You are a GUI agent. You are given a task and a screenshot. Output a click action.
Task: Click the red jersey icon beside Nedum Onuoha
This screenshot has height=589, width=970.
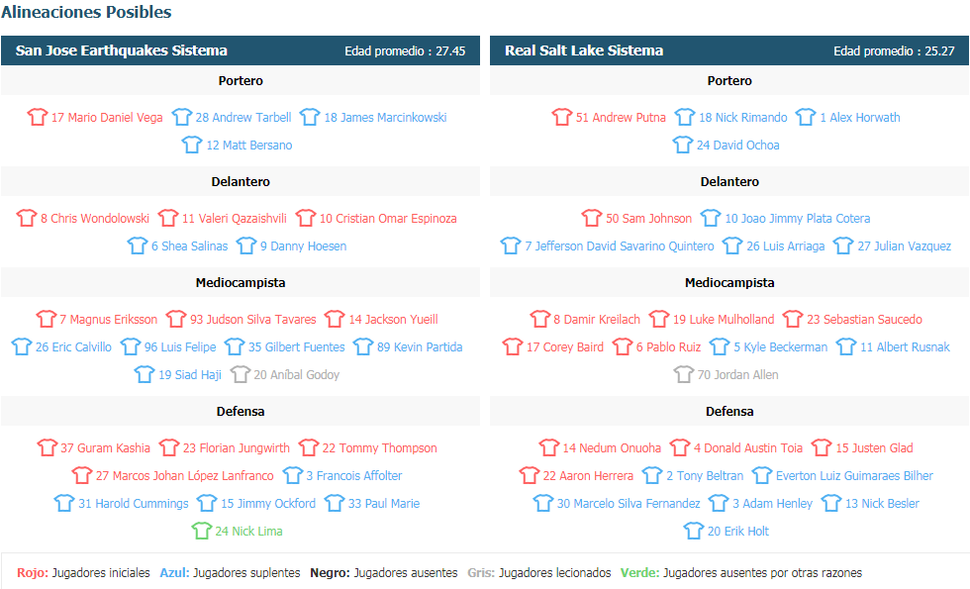pyautogui.click(x=548, y=446)
